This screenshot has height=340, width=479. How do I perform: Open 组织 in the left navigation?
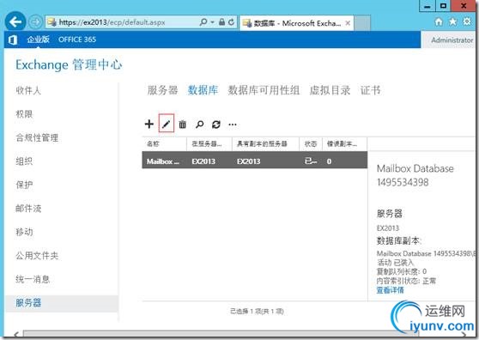[x=24, y=161]
